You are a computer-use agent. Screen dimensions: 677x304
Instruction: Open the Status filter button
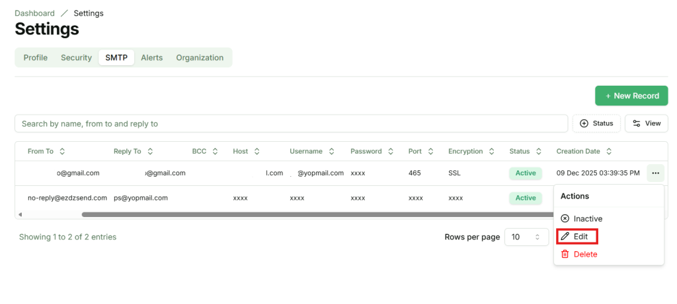pos(596,123)
